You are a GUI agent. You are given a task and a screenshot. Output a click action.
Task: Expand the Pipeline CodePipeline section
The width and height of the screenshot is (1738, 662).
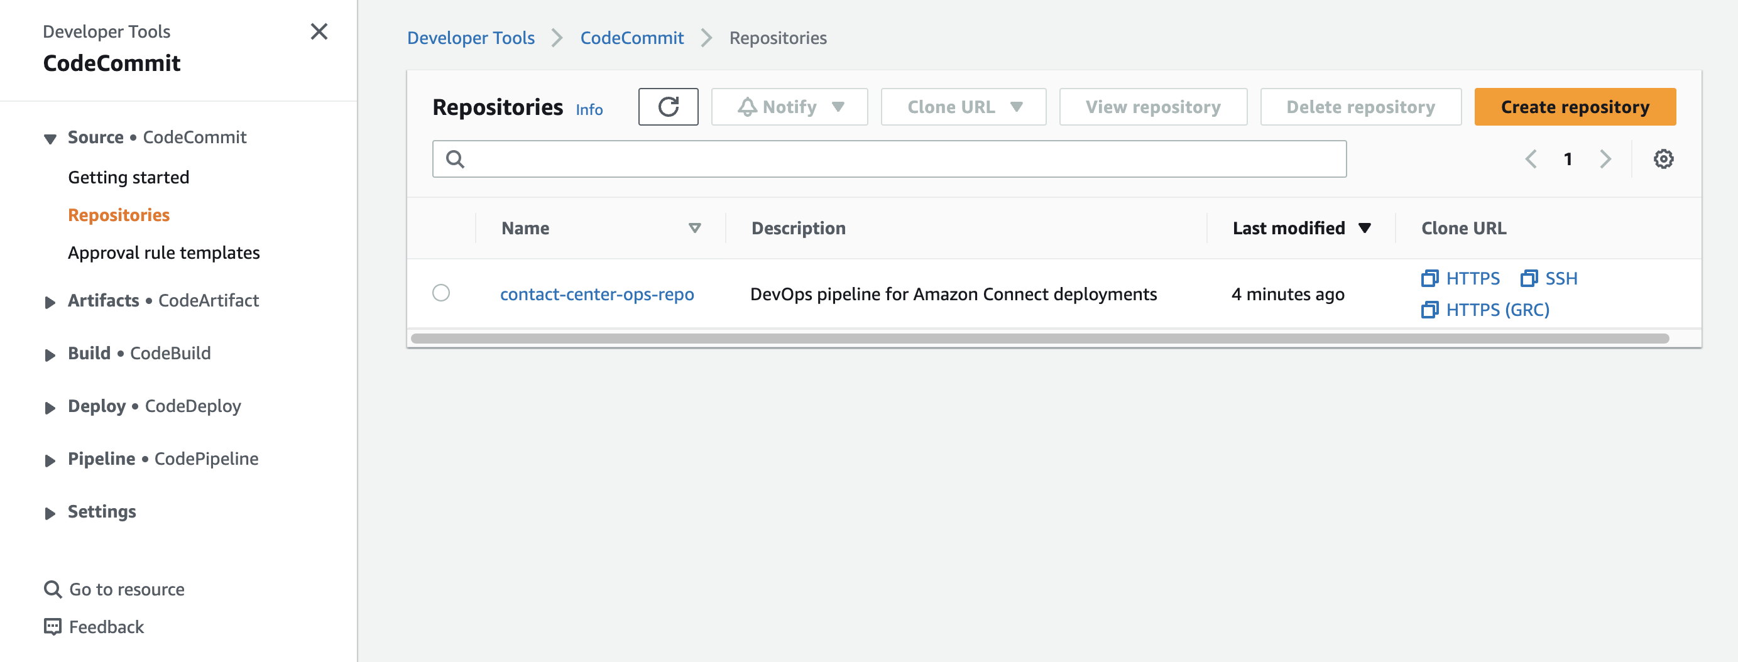tap(50, 460)
